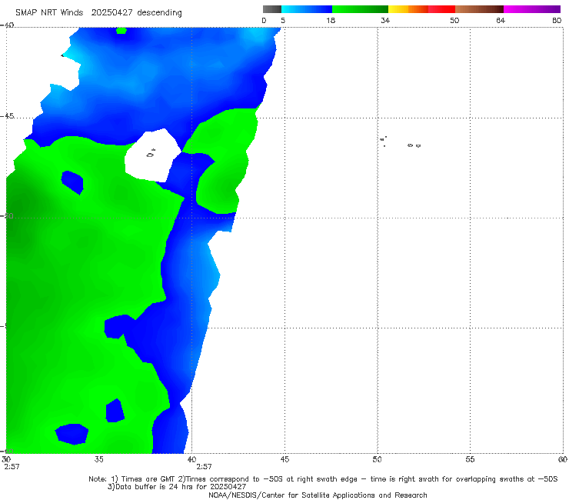The image size is (569, 500).
Task: Click the "60" longitude axis label
Action: [x=563, y=459]
